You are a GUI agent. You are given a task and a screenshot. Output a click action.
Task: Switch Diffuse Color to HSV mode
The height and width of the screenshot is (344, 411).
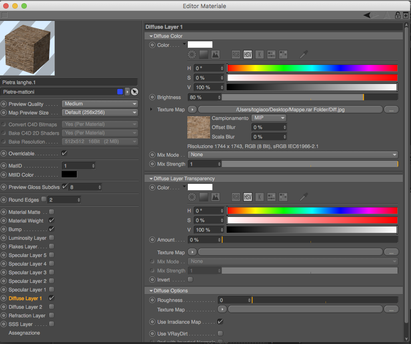(x=248, y=54)
